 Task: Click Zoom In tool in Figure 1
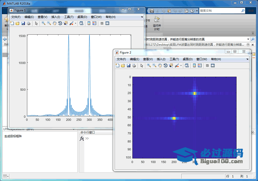pos(43,24)
